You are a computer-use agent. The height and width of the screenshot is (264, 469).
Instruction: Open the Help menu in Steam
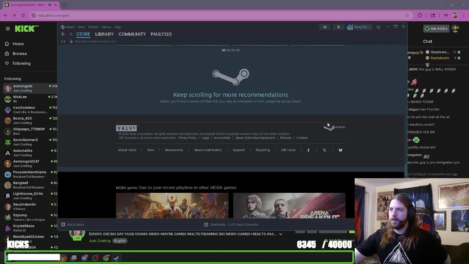pos(118,27)
